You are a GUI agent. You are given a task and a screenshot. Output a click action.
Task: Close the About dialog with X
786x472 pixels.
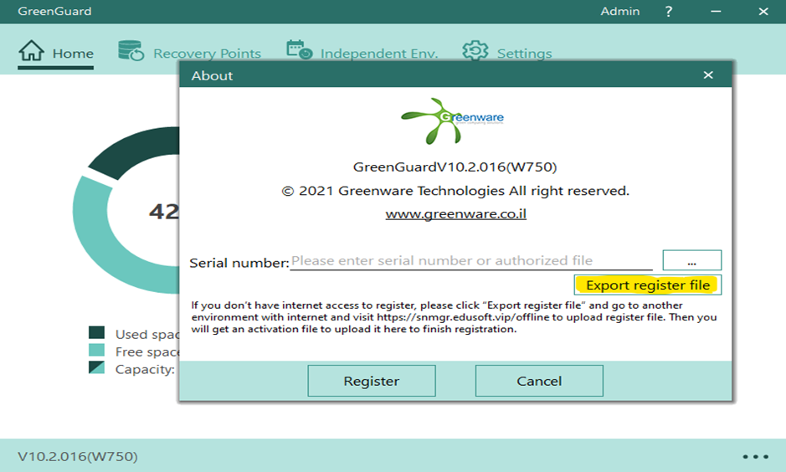[x=708, y=75]
